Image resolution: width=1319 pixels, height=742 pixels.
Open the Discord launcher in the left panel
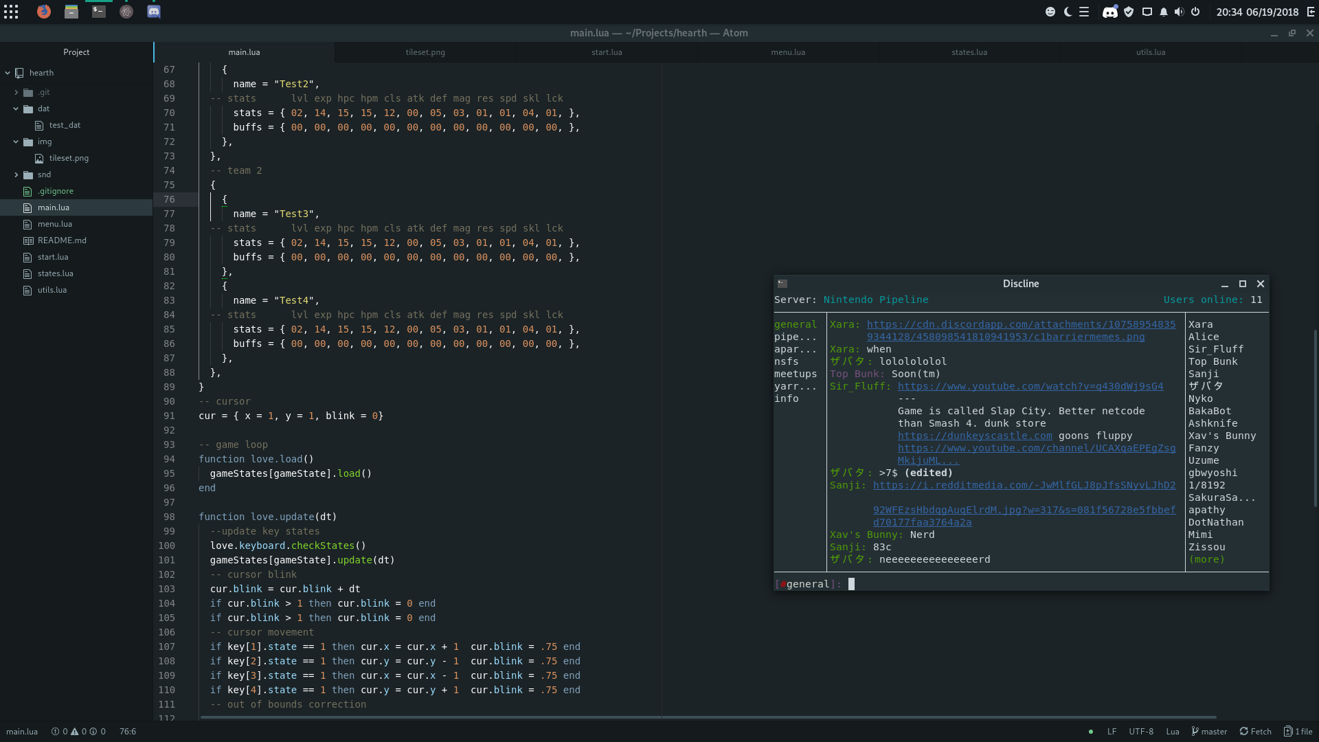pyautogui.click(x=154, y=12)
